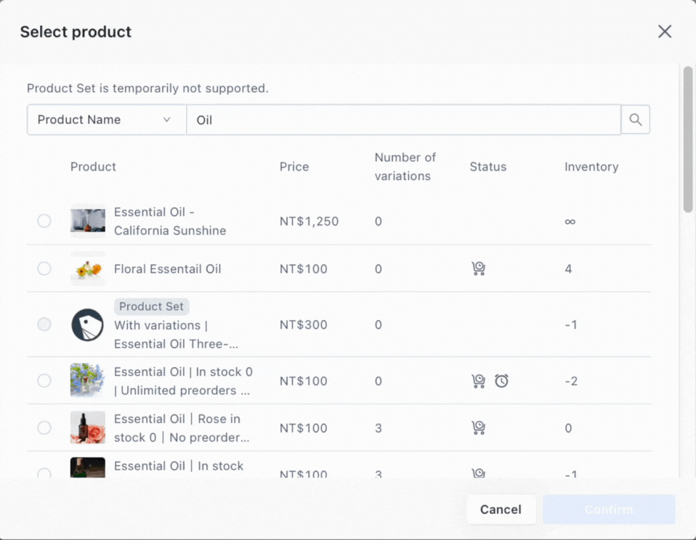Viewport: 696px width, 540px height.
Task: Select the Floral Essentail Oil radio button
Action: pos(44,268)
